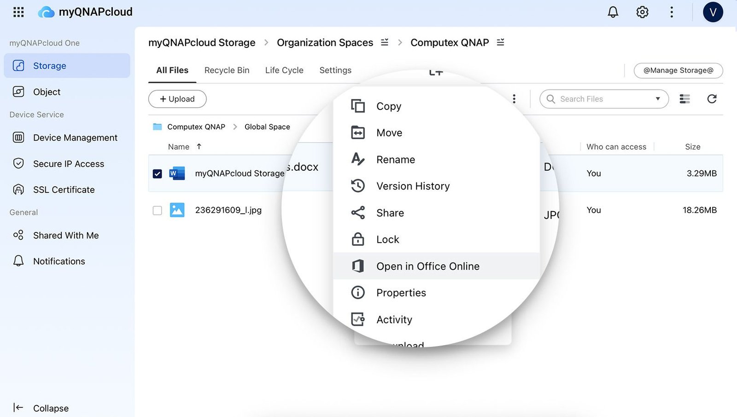The width and height of the screenshot is (737, 417).
Task: Go to Organization Spaces breadcrumb
Action: click(325, 42)
